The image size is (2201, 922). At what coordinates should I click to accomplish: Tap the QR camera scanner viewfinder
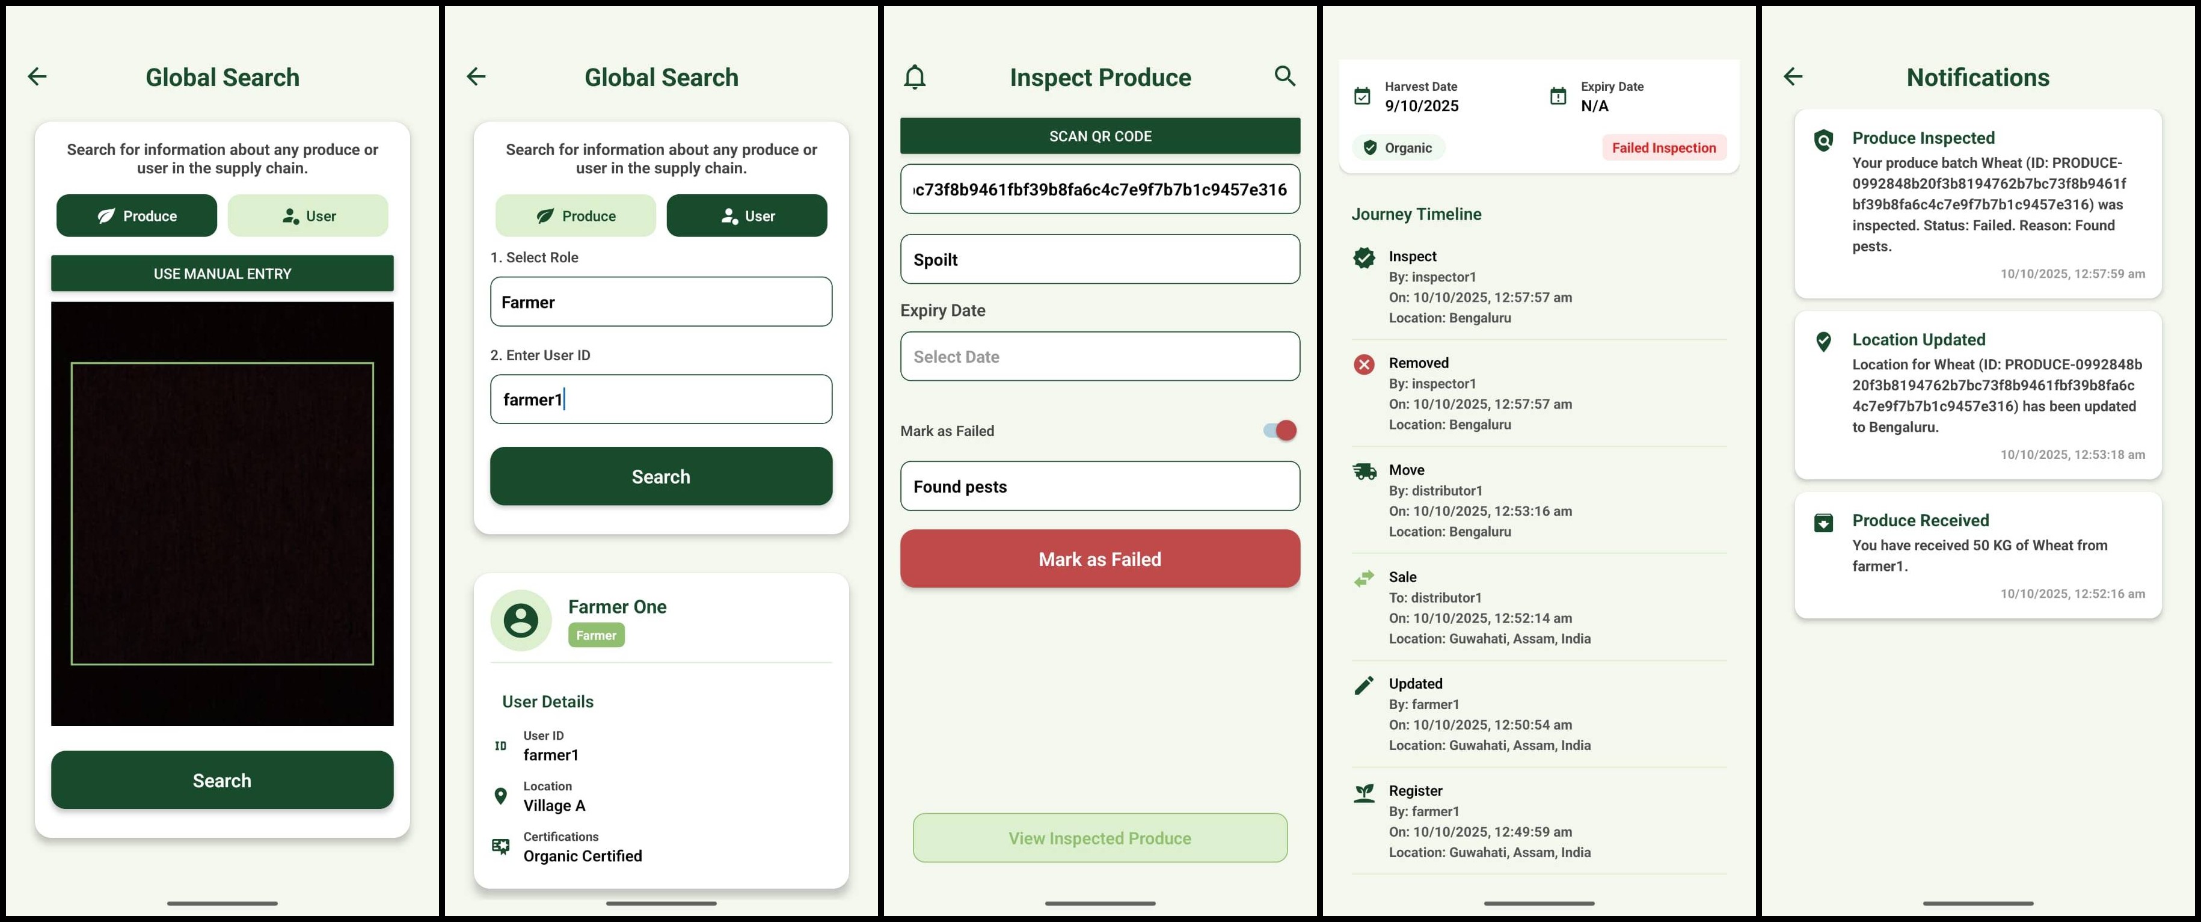pyautogui.click(x=222, y=514)
